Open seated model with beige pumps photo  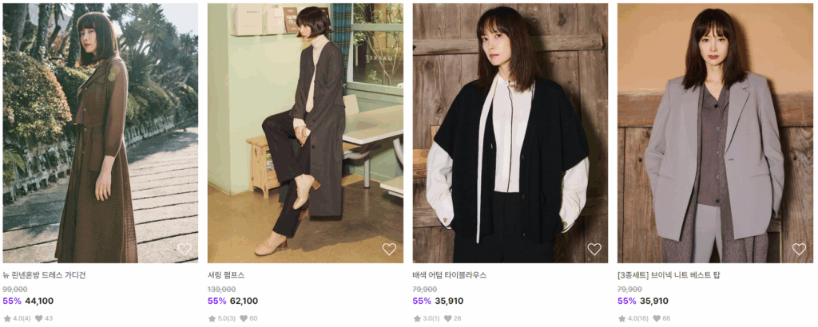click(305, 132)
